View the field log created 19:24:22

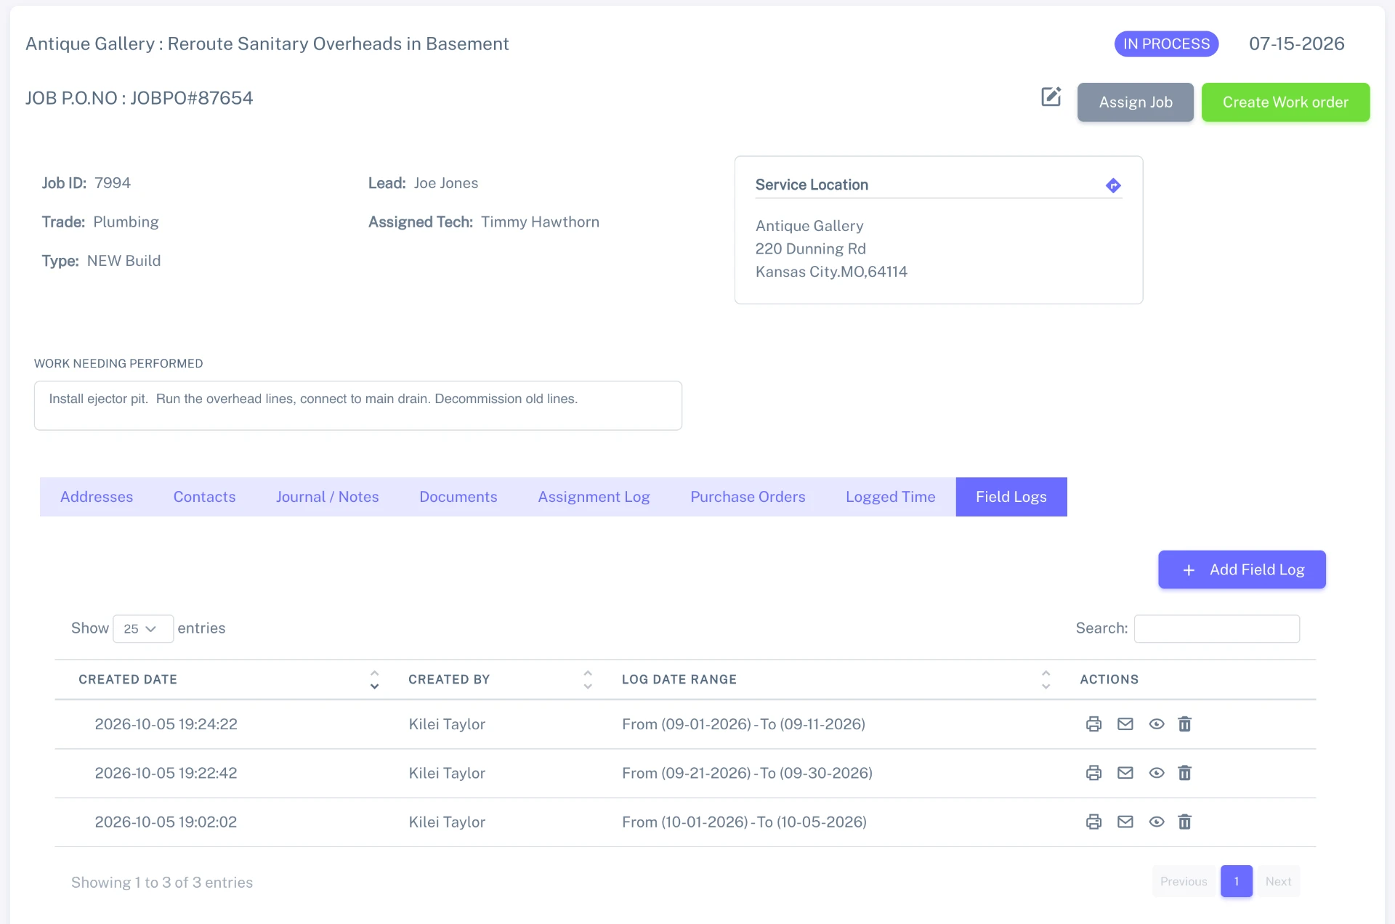point(1156,724)
